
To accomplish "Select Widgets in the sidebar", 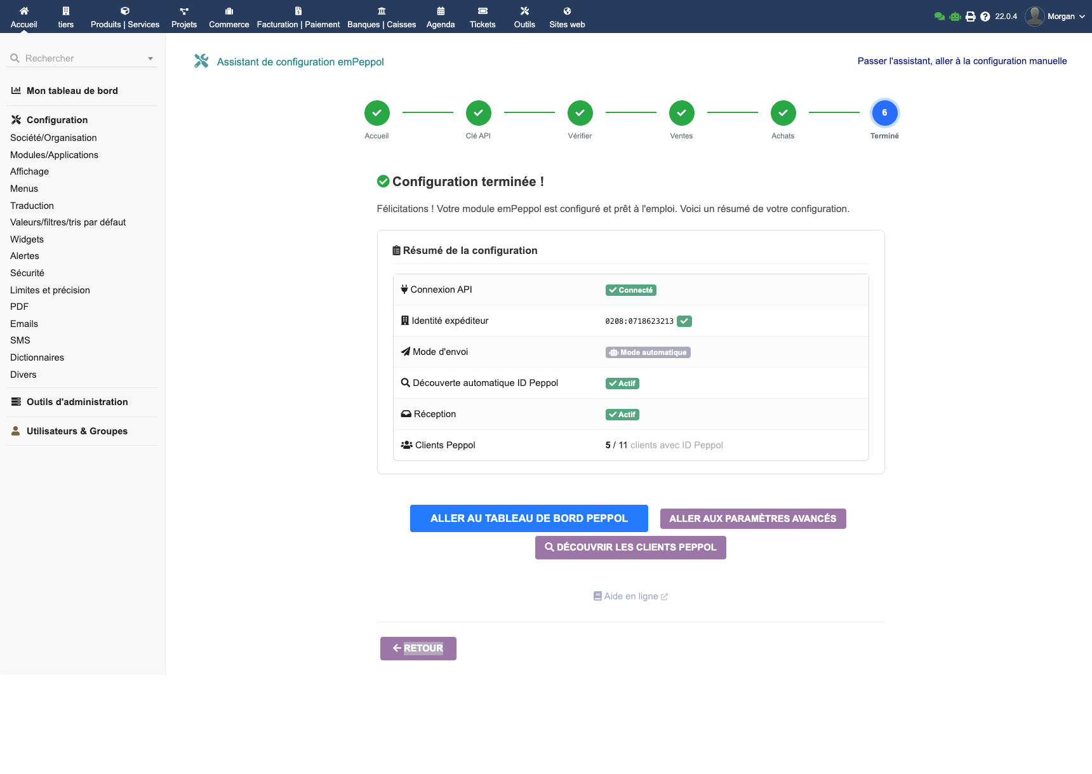I will point(27,239).
